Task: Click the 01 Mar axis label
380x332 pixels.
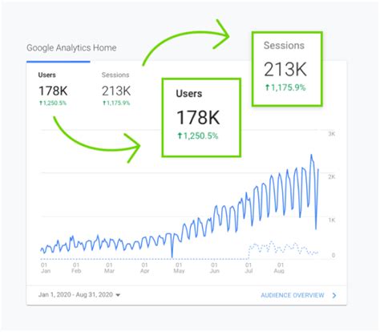Action: click(109, 268)
